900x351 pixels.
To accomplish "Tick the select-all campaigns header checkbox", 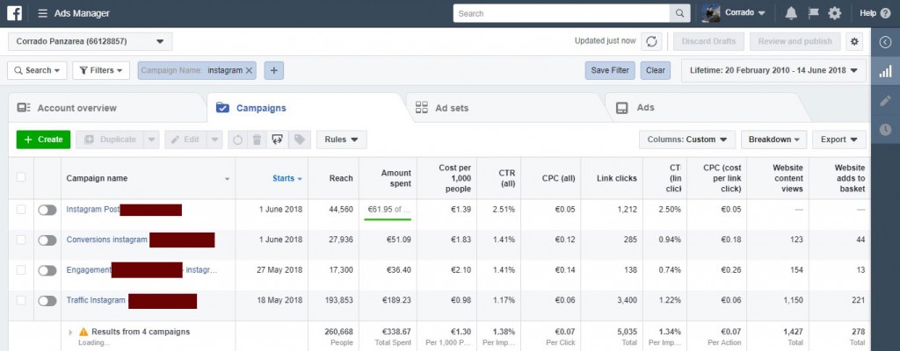I will click(x=21, y=178).
